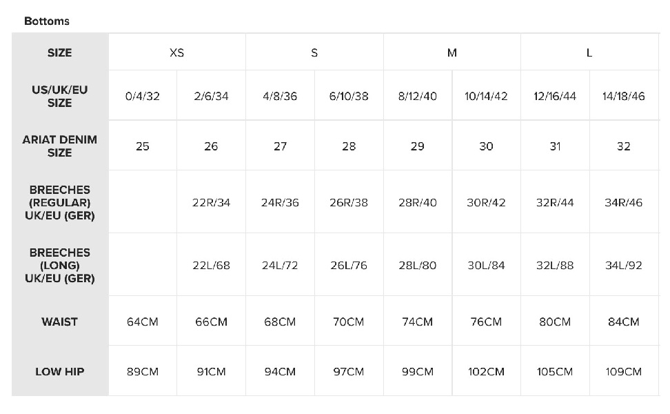
Task: Click denim size 29 cell
Action: (418, 146)
